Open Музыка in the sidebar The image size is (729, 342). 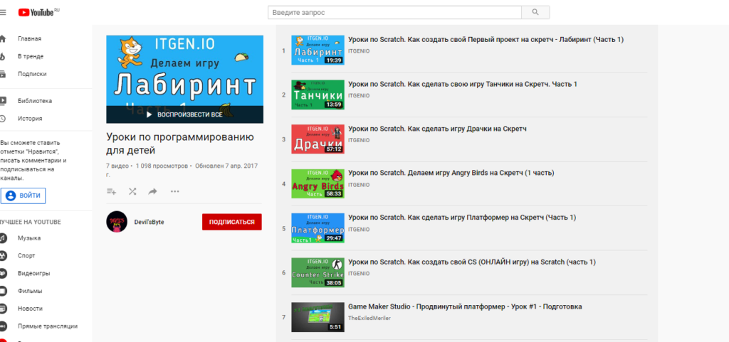(x=29, y=238)
